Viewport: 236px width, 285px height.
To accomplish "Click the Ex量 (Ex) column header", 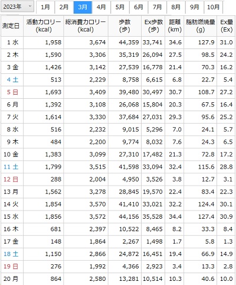I will (x=226, y=26).
